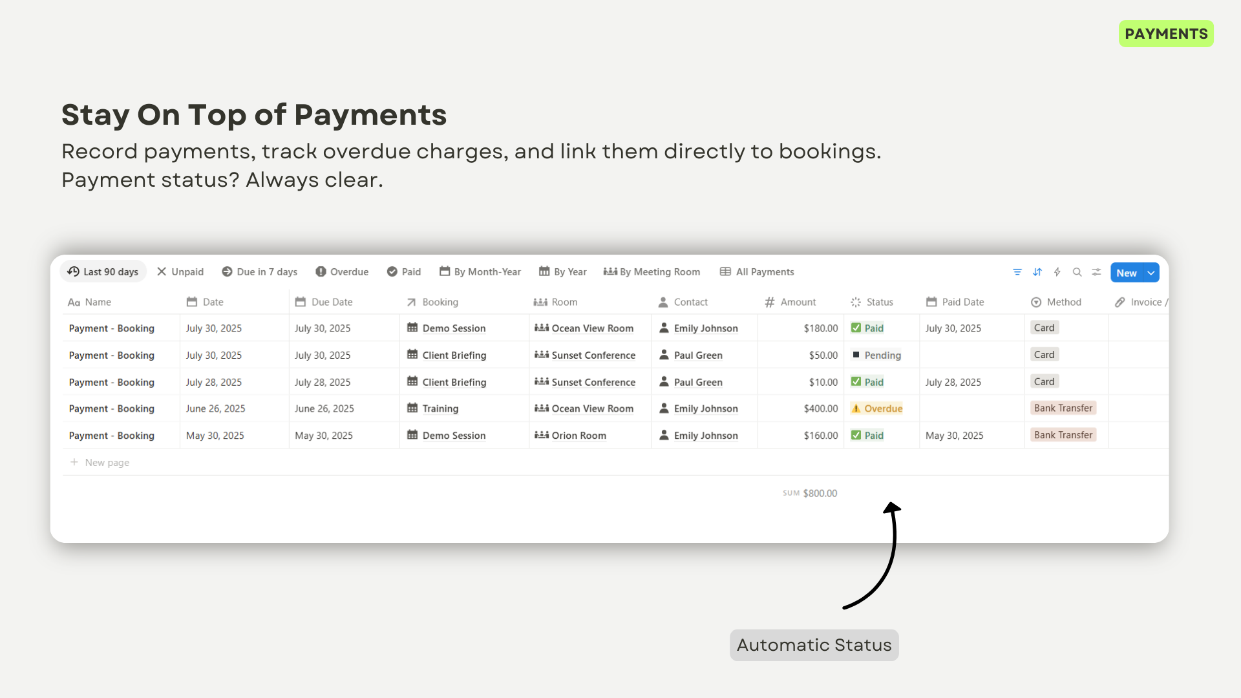Click Card method tag in $50.00 row

1044,355
